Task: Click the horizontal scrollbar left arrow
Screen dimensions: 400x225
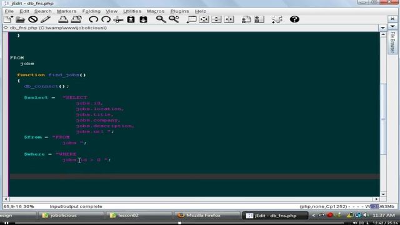Action: [6, 199]
